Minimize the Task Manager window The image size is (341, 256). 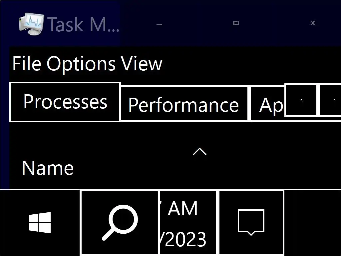click(159, 24)
